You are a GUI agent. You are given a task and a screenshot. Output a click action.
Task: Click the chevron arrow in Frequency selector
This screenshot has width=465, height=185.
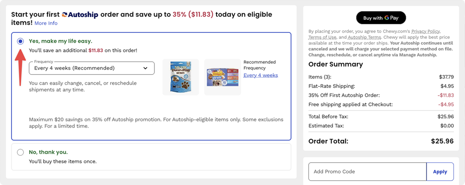[x=145, y=68]
